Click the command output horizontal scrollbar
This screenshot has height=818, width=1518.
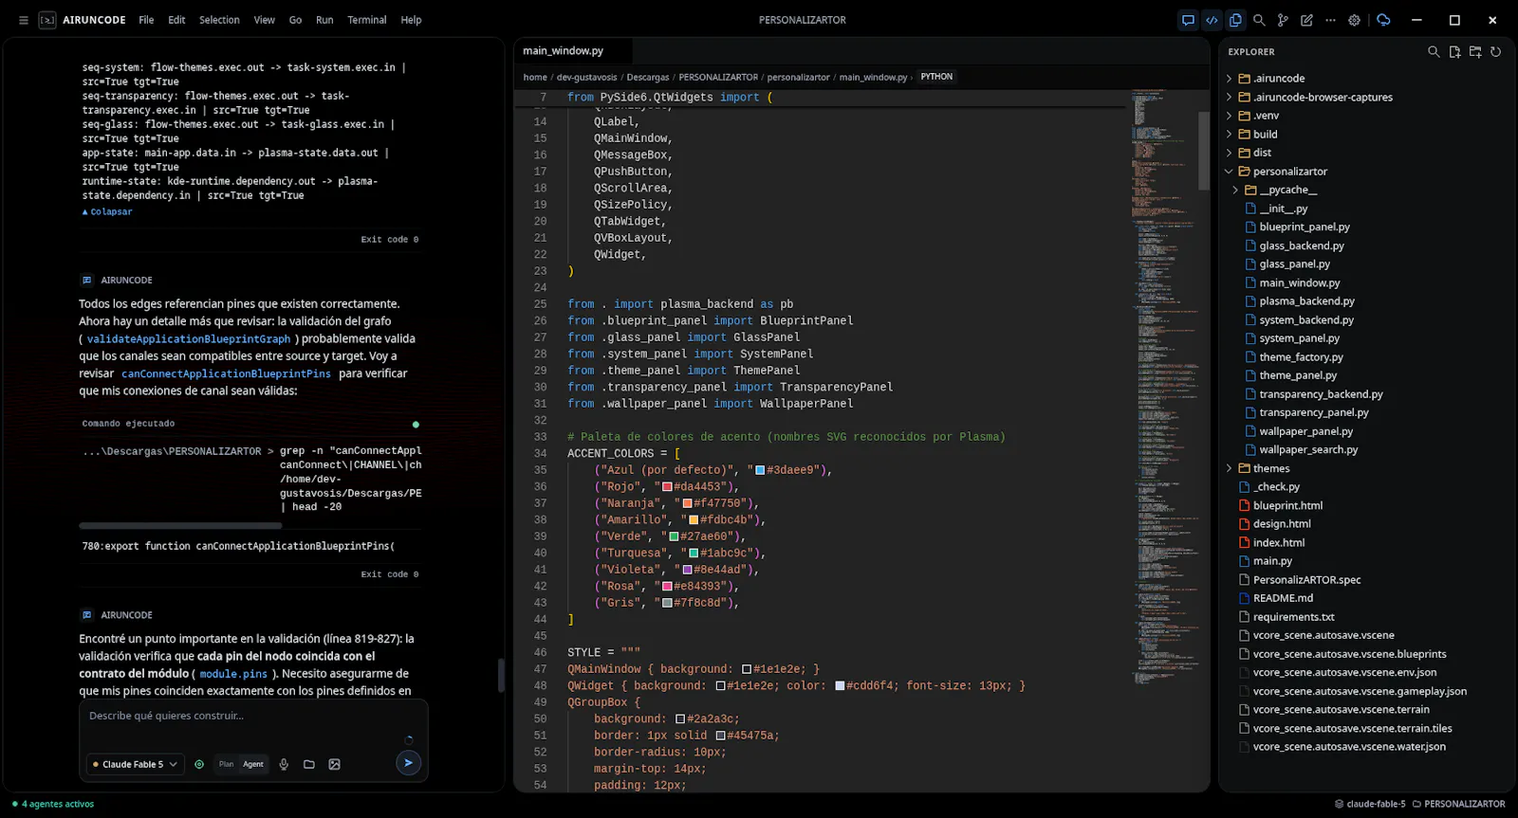click(x=180, y=525)
